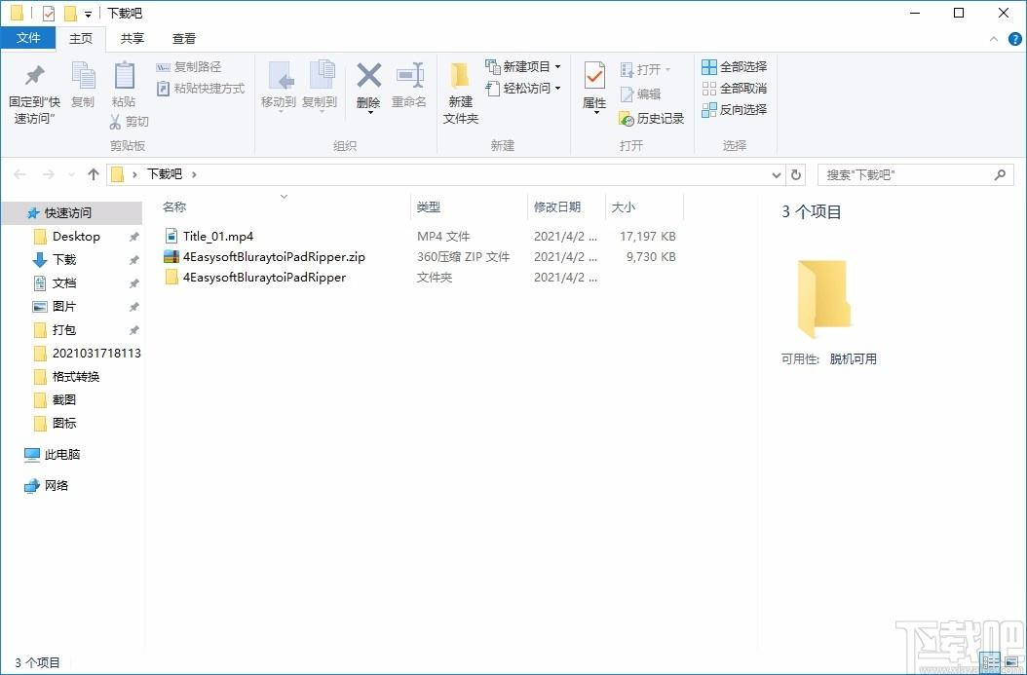Open 打包 folder in sidebar
The image size is (1027, 675).
pos(64,329)
